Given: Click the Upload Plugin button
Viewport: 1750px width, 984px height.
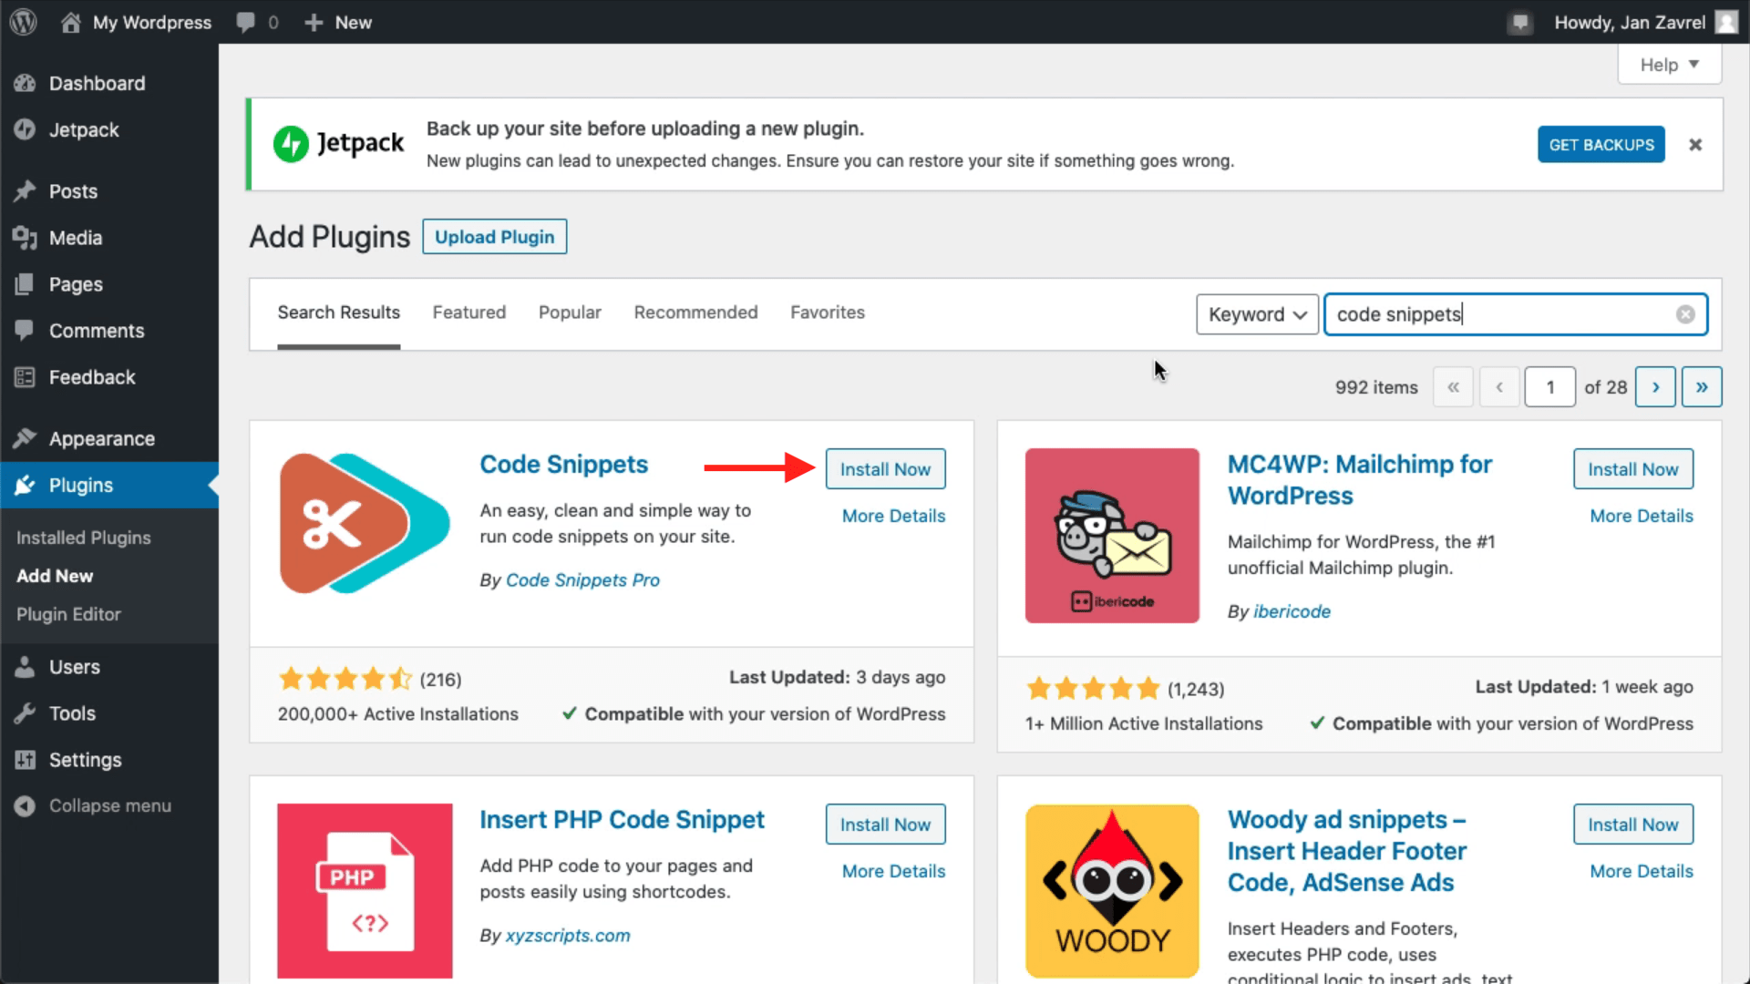Looking at the screenshot, I should pyautogui.click(x=495, y=237).
